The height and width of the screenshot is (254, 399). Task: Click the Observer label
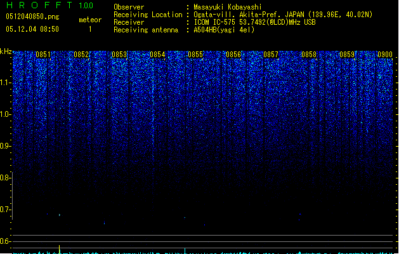click(129, 7)
